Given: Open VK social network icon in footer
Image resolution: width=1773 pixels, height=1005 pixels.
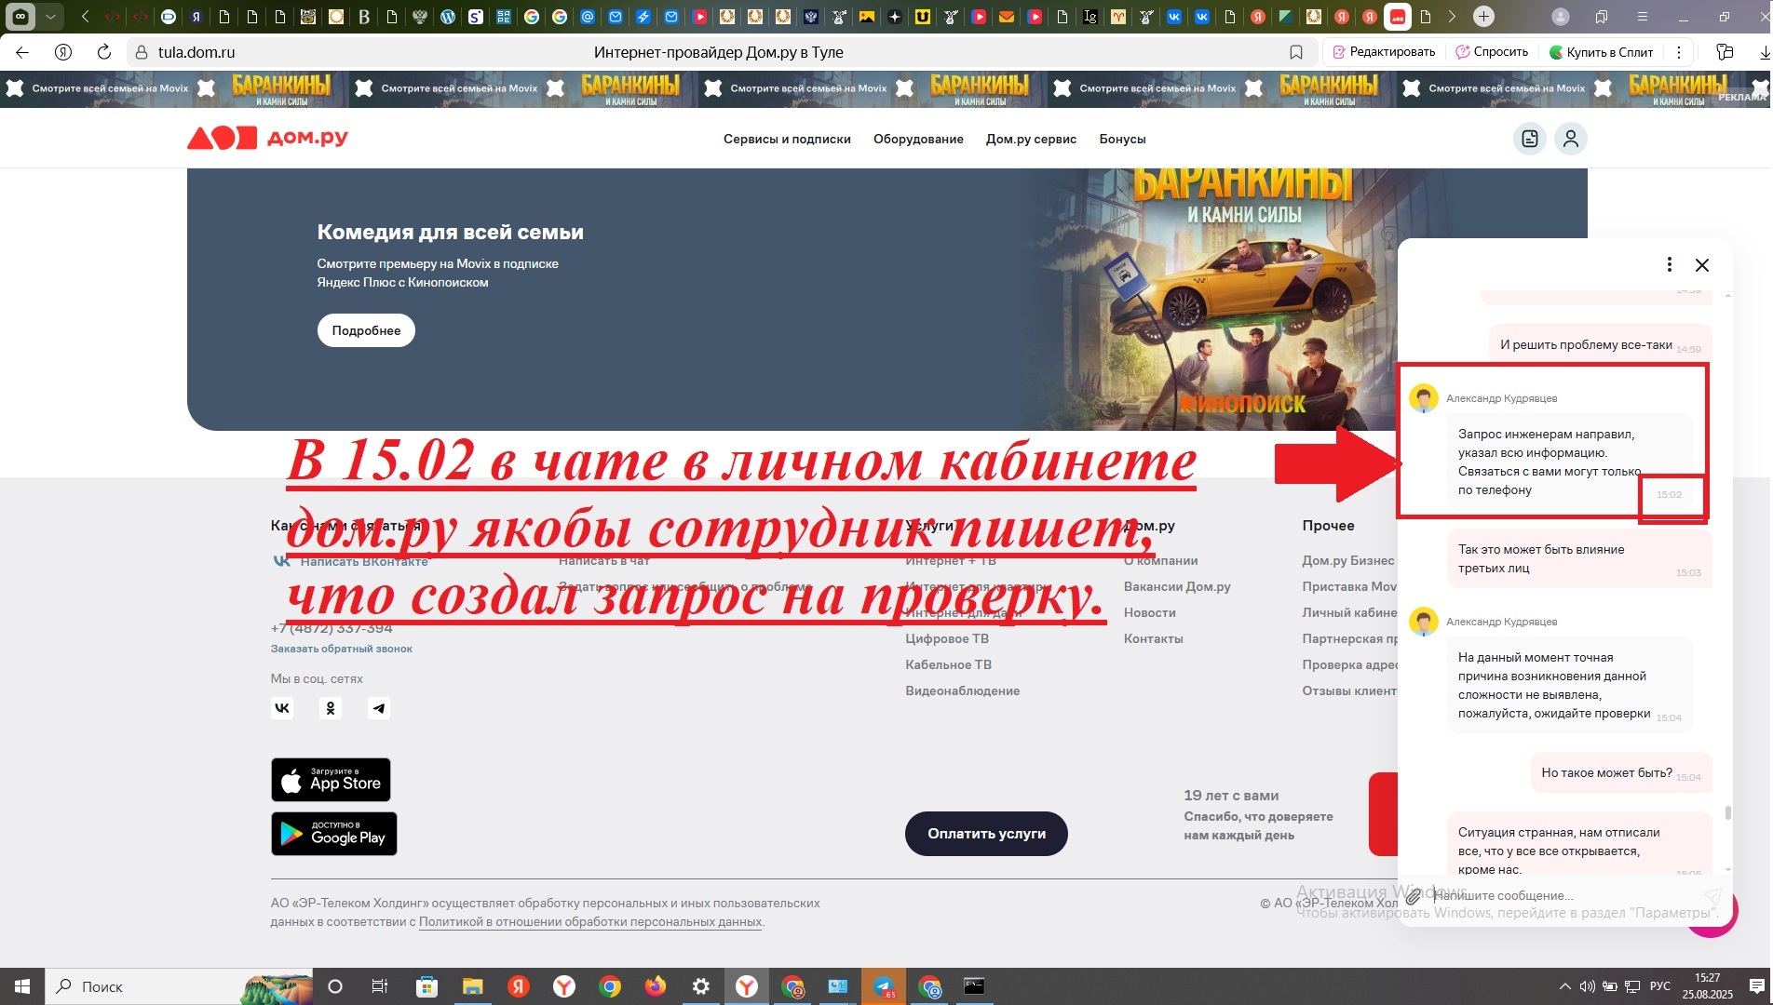Looking at the screenshot, I should click(282, 708).
